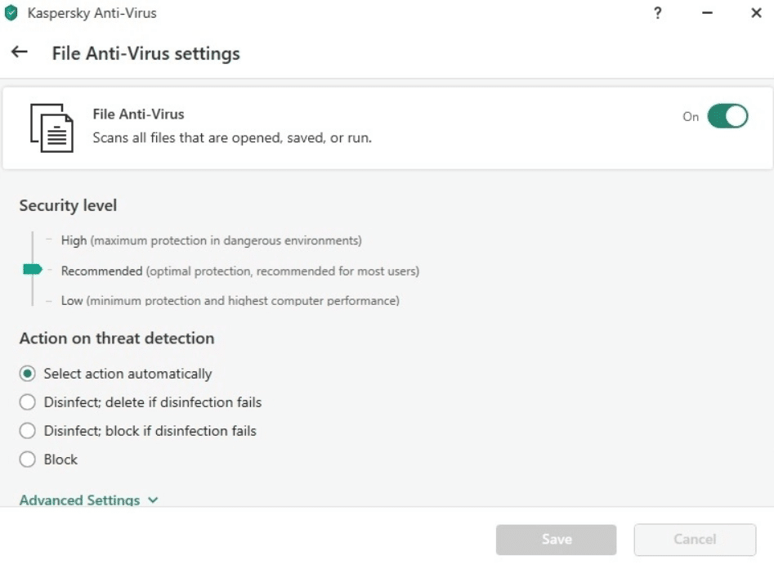Click the Kaspersky shield logo icon
The width and height of the screenshot is (774, 565).
[11, 13]
